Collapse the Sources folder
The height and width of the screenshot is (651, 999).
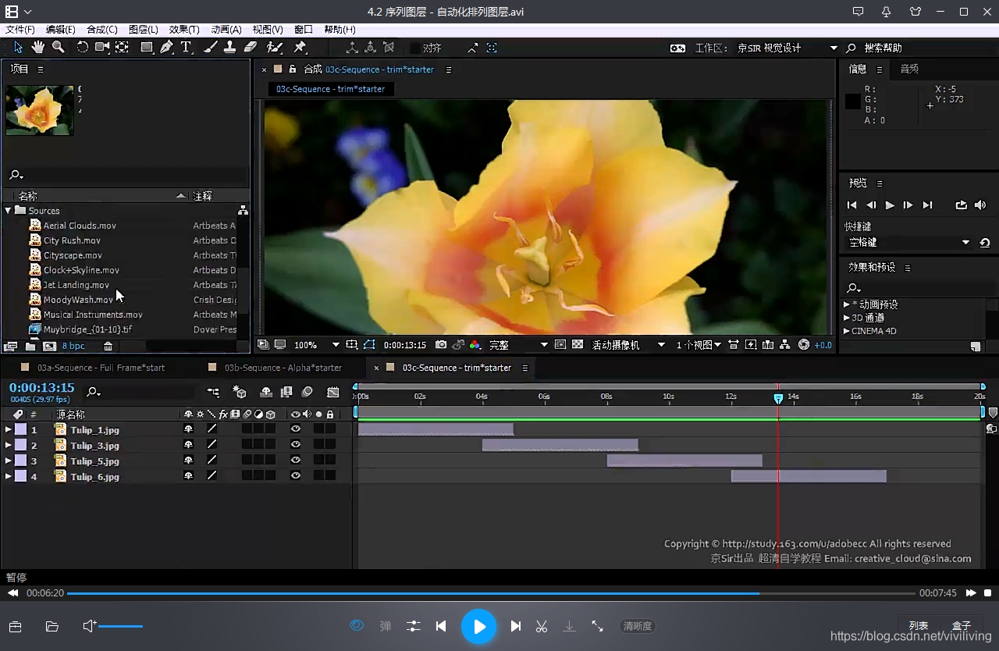pyautogui.click(x=8, y=211)
